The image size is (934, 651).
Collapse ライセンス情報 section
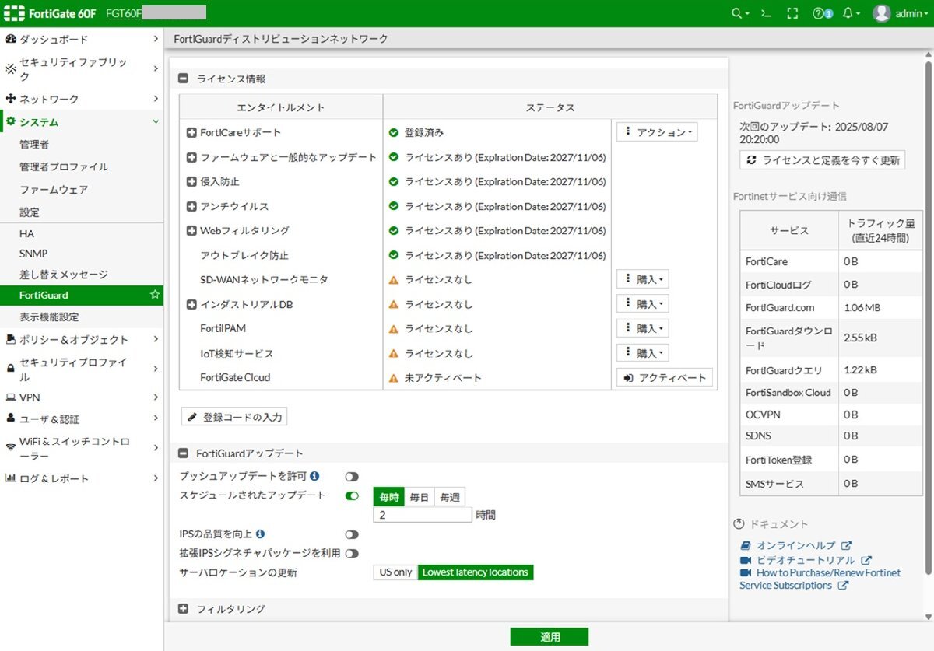184,79
